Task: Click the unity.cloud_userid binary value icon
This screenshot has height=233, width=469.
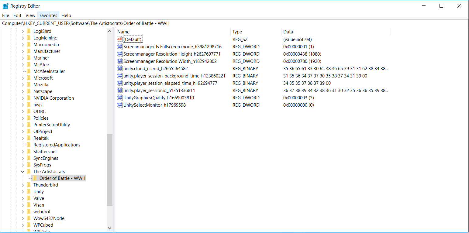Action: pyautogui.click(x=119, y=68)
